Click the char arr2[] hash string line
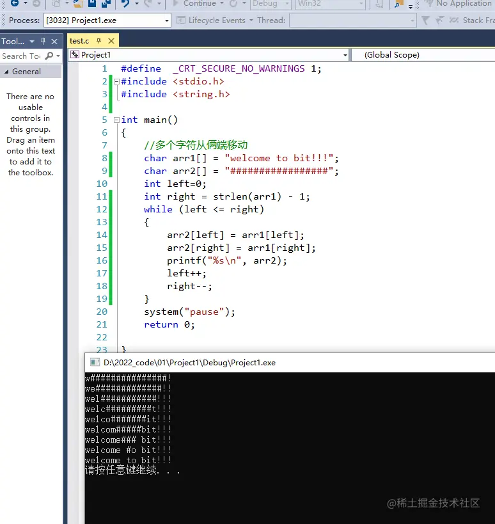Viewport: 495px width, 524px height. tap(241, 171)
